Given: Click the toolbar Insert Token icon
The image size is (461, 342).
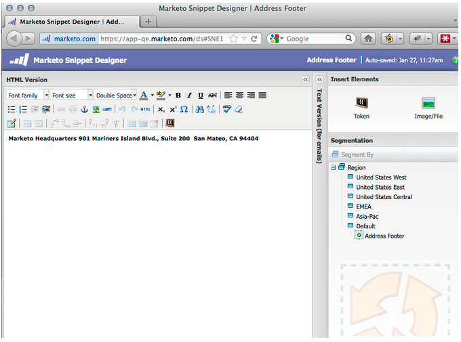Looking at the screenshot, I should pyautogui.click(x=170, y=123).
